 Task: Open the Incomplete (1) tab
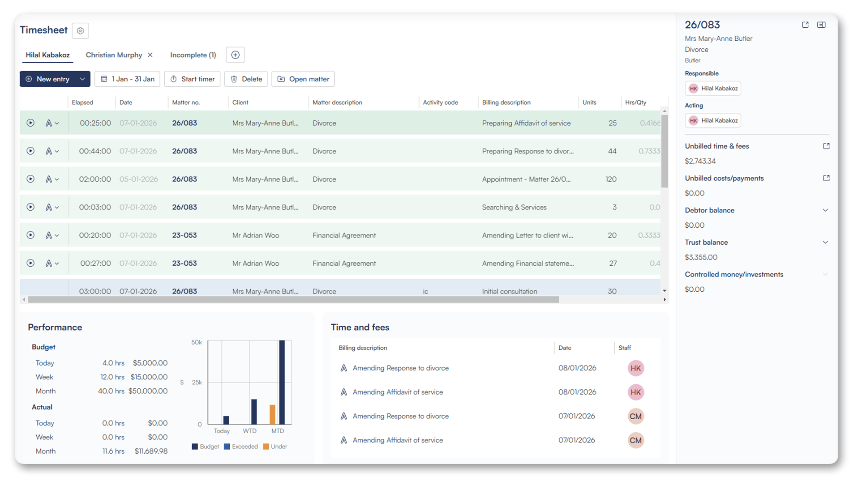pyautogui.click(x=193, y=55)
